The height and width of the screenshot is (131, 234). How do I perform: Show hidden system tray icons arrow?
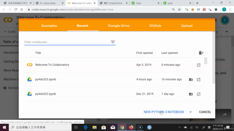(180, 127)
